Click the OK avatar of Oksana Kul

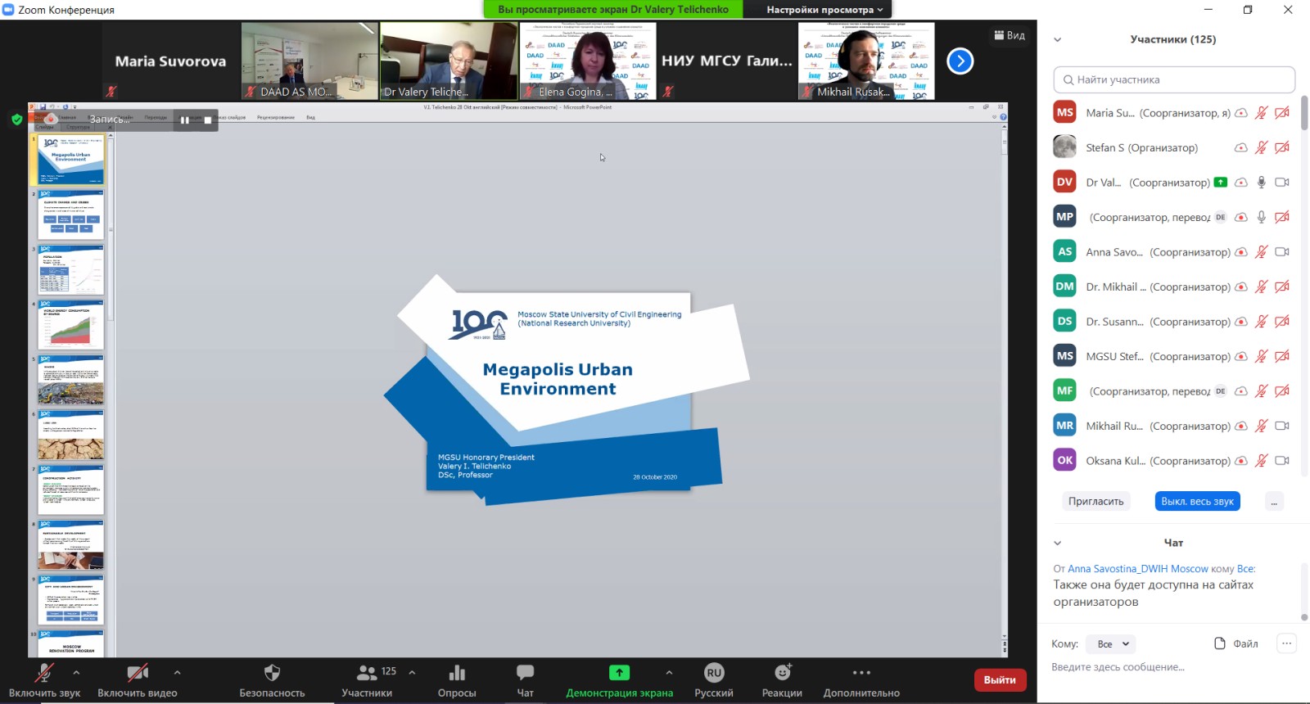tap(1064, 460)
